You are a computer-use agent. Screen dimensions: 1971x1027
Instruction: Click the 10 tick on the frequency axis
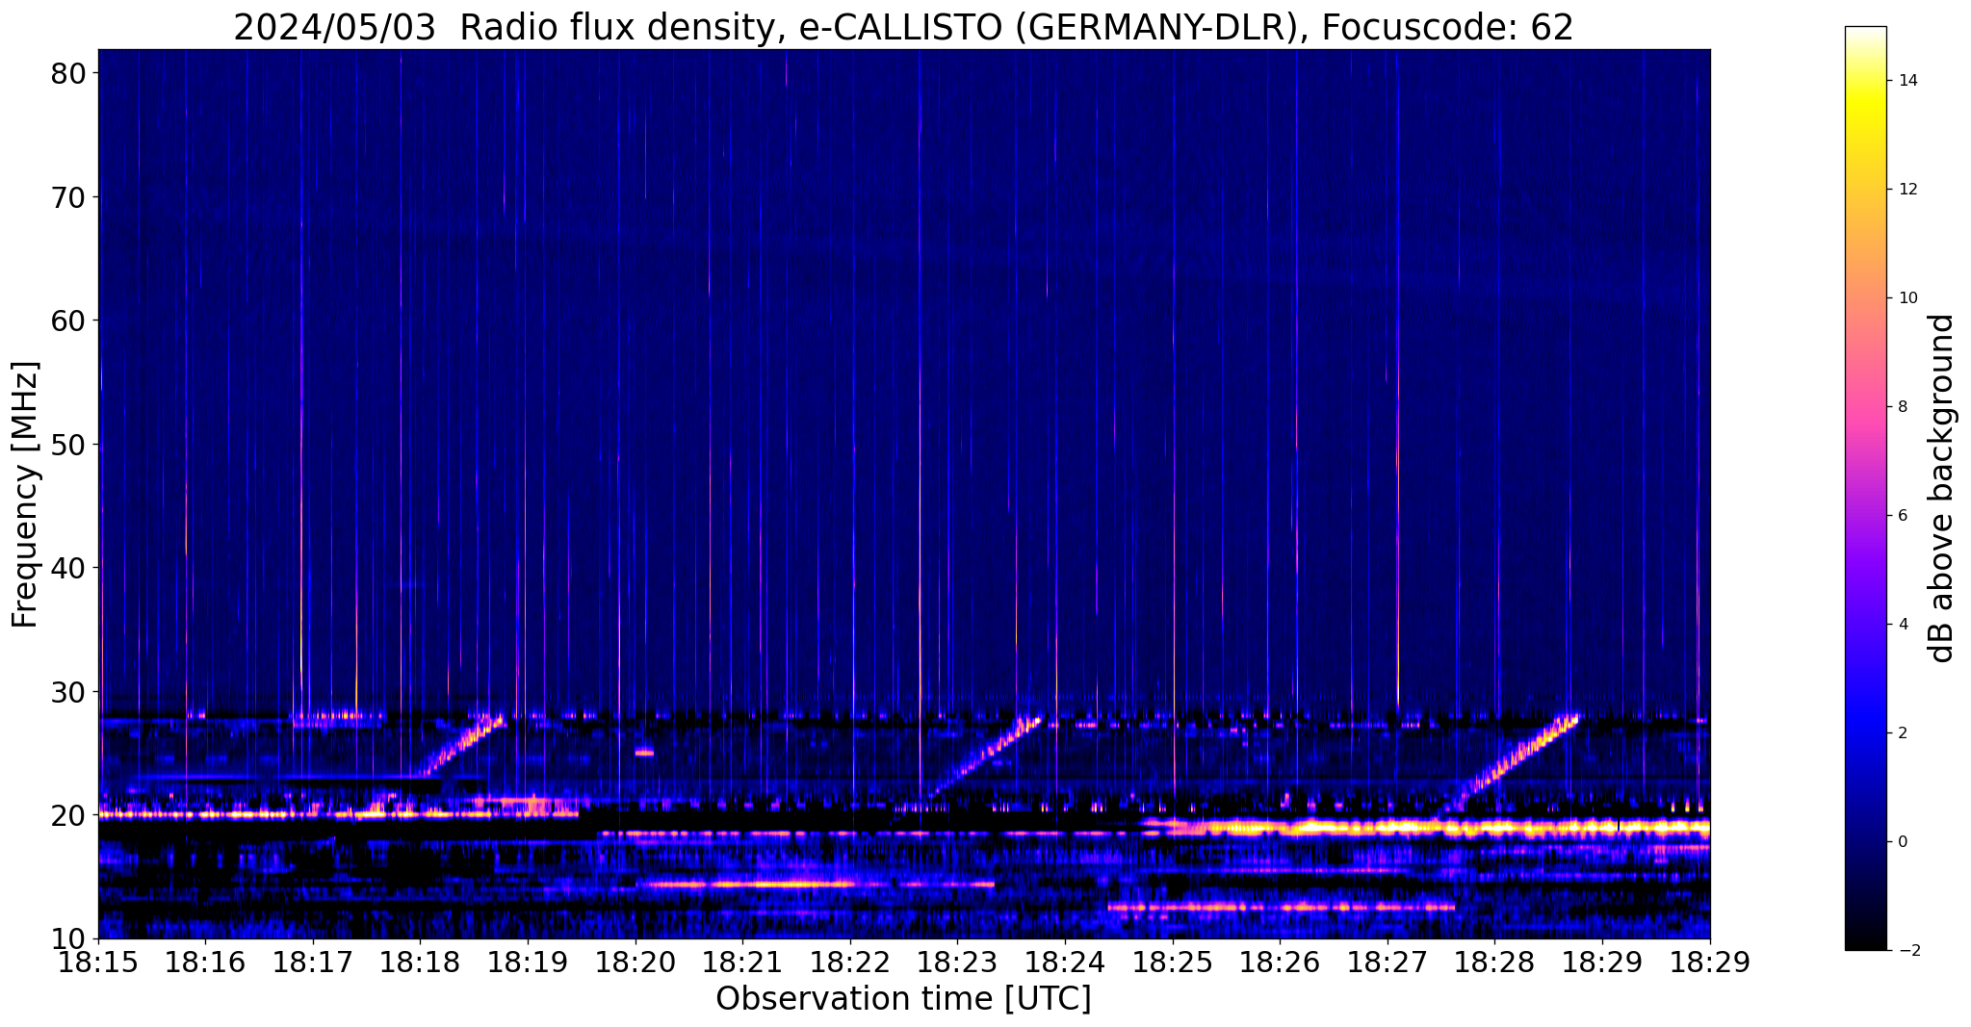(x=68, y=938)
